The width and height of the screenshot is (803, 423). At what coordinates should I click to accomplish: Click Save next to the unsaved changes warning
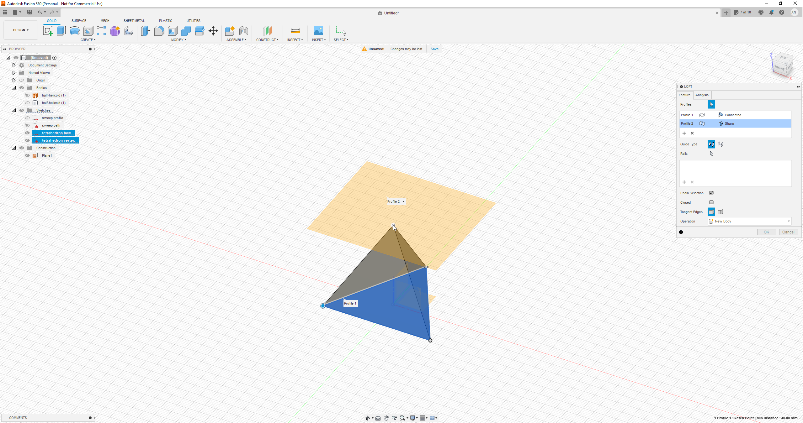click(434, 49)
